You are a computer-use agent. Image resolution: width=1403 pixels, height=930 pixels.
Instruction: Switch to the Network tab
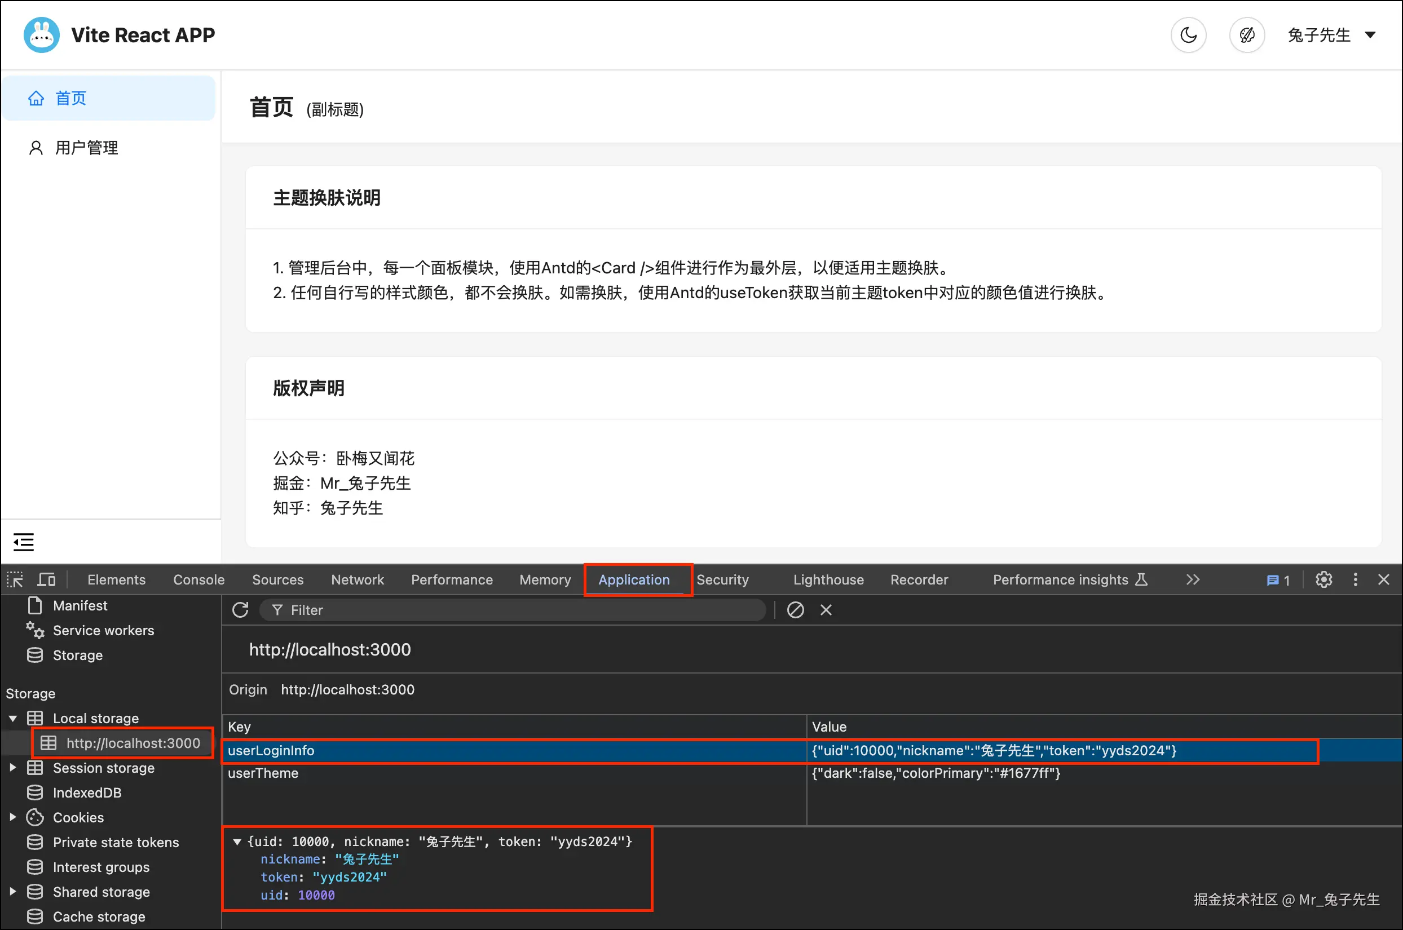pyautogui.click(x=357, y=579)
